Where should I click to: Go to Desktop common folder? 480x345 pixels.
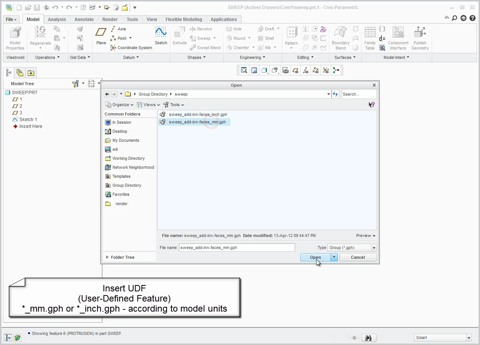tap(116, 131)
